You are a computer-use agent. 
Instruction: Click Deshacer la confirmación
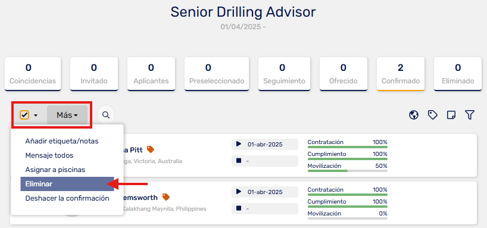click(67, 198)
